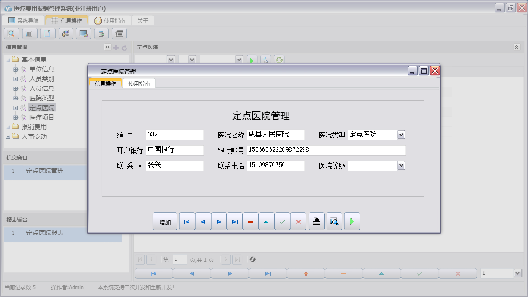Delete current record with red minus icon

pos(250,221)
